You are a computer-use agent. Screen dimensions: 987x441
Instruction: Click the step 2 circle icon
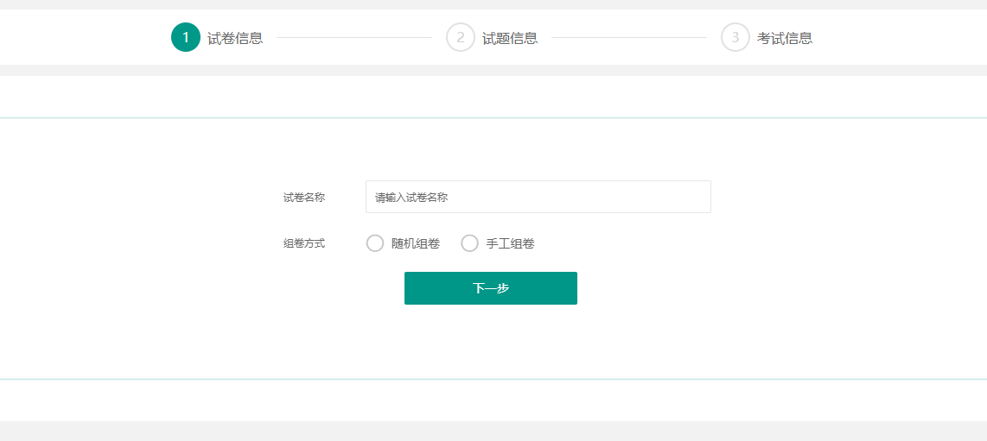[x=461, y=38]
